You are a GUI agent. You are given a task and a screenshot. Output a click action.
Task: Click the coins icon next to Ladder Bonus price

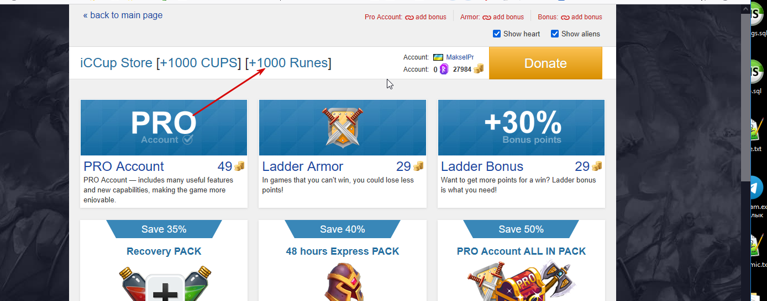point(597,166)
